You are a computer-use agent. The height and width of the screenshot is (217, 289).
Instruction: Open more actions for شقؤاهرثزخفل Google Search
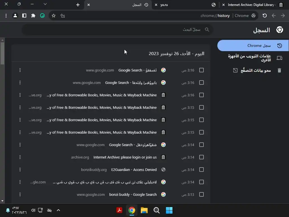[x=20, y=145]
